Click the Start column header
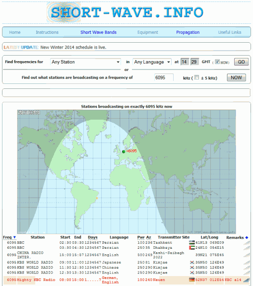253x286 pixels. click(65, 237)
